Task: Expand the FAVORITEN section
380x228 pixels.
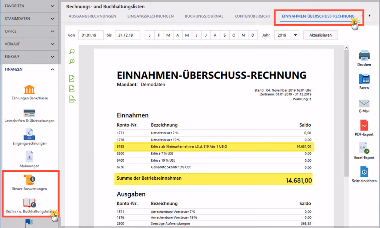Action: point(29,6)
